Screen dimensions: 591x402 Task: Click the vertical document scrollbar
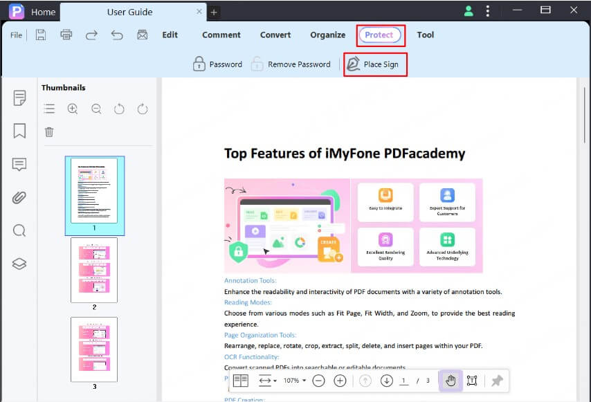point(585,115)
